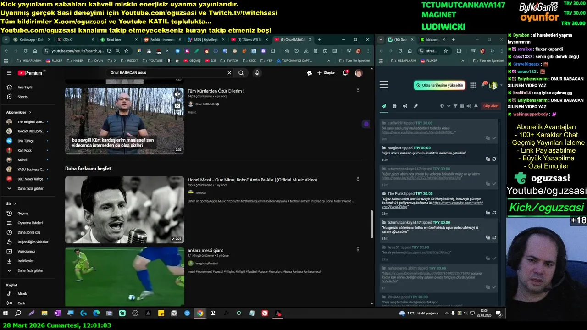Open the alert filter funnel
The image size is (587, 330).
tap(455, 106)
